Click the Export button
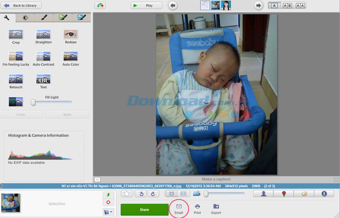This screenshot has width=340, height=218. [216, 209]
